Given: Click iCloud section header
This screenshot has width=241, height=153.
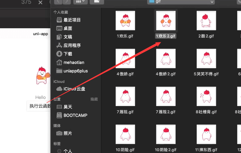Looking at the screenshot, I should point(59,82).
